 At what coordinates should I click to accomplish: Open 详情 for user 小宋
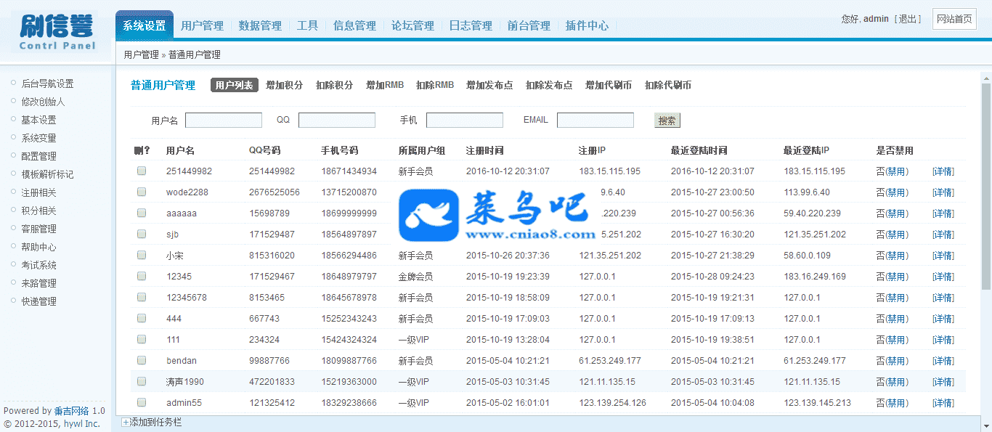click(943, 256)
